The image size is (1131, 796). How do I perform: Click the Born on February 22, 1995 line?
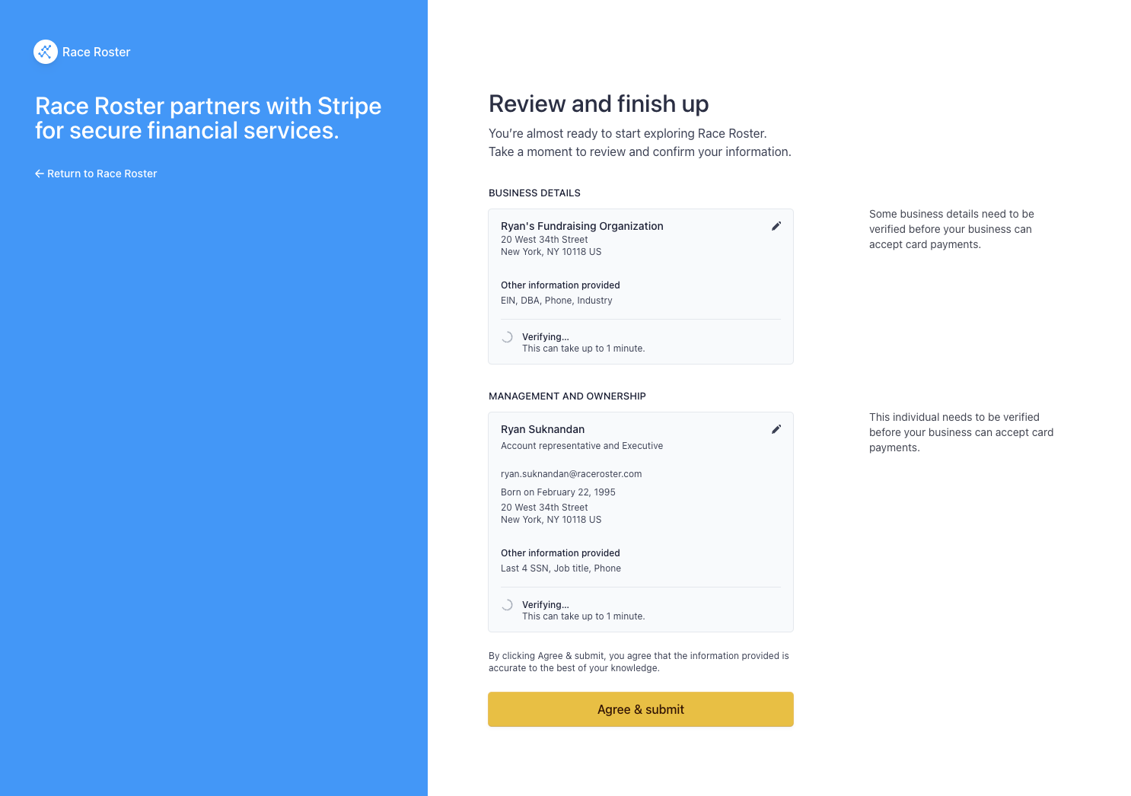[x=558, y=492]
